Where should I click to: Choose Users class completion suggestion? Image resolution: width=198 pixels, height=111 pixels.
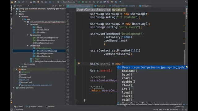153,67
